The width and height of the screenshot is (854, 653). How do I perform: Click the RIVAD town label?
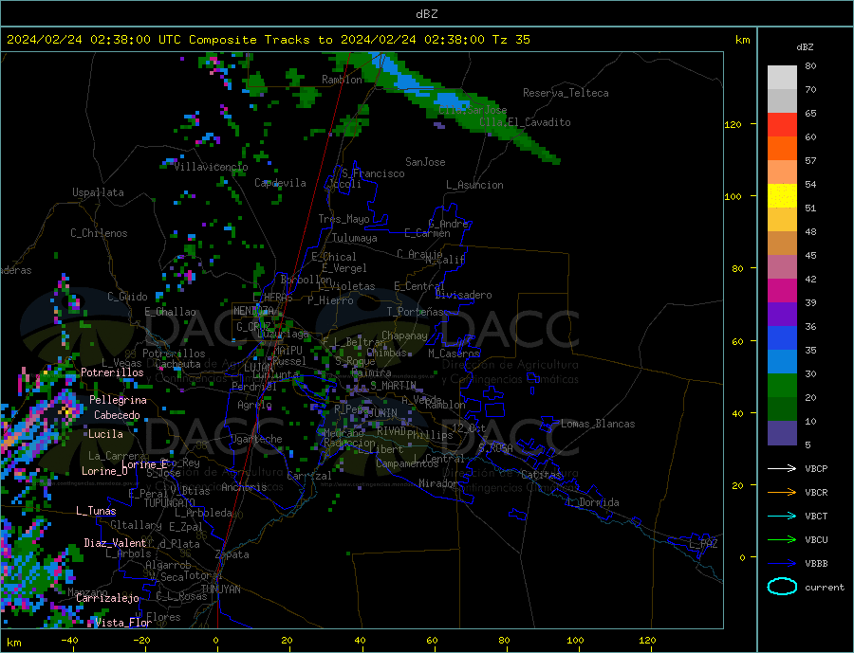392,431
